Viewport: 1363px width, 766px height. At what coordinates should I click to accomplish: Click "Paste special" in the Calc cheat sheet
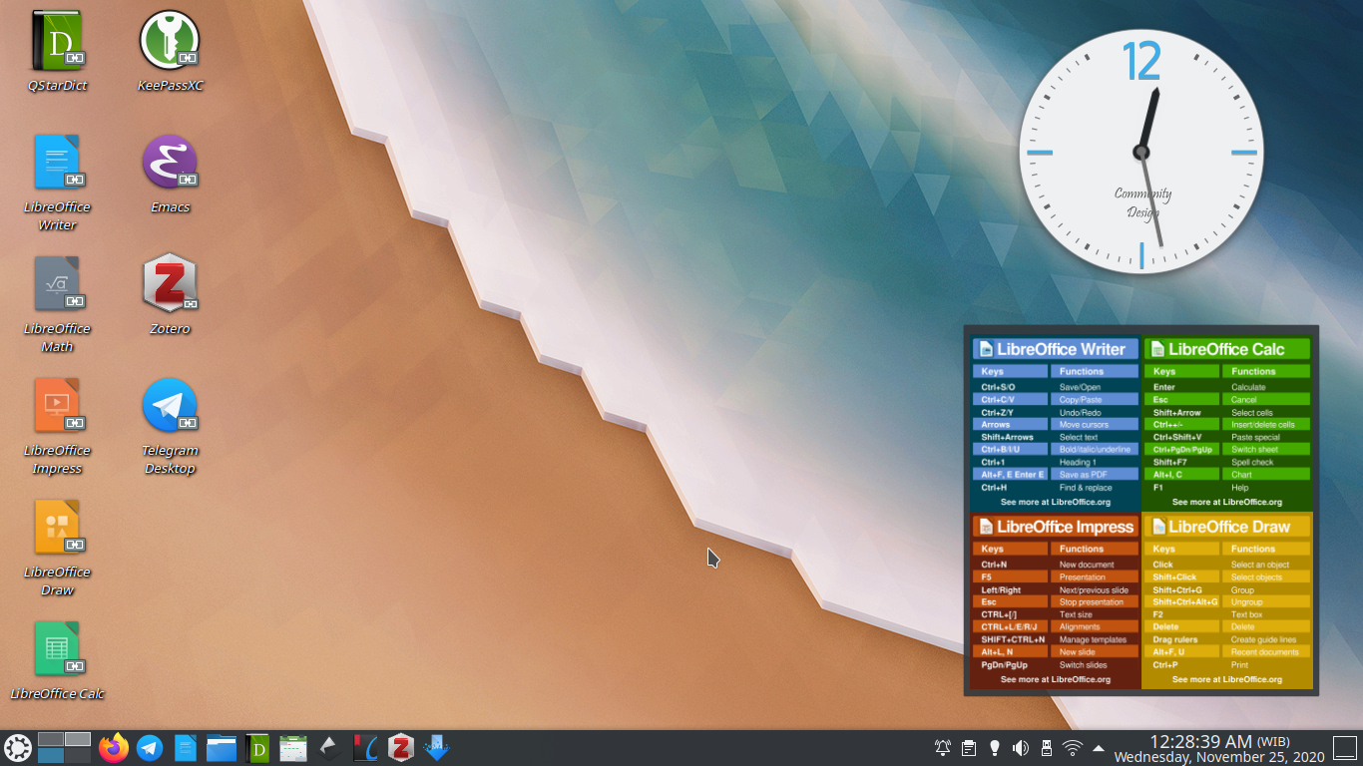1255,437
